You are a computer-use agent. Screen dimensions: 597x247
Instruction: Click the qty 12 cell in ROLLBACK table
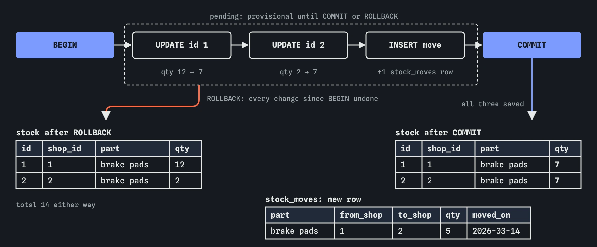pos(186,165)
